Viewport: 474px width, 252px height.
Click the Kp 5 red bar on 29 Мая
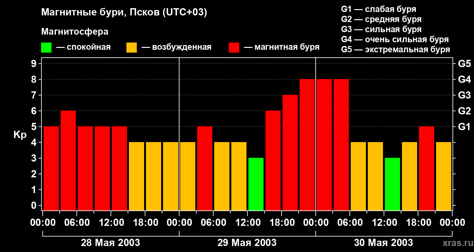point(205,169)
